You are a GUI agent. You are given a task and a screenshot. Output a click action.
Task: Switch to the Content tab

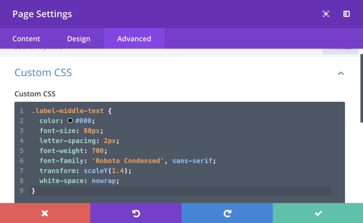(26, 39)
